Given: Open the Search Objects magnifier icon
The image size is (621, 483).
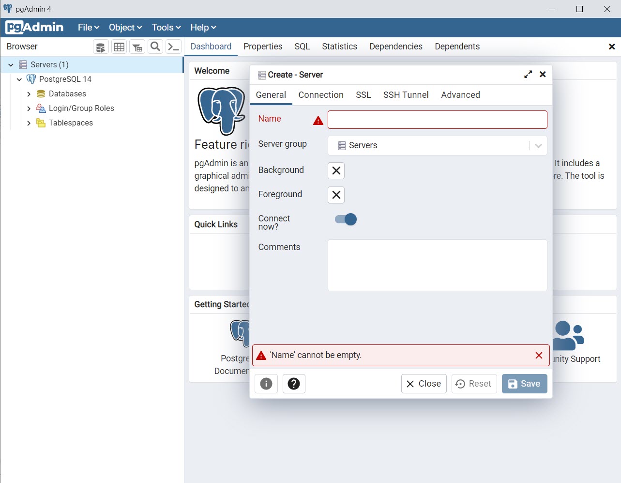Looking at the screenshot, I should click(x=155, y=47).
